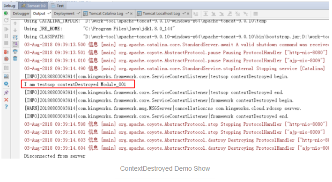Click the Force Step Into toolbar icon

(221, 14)
